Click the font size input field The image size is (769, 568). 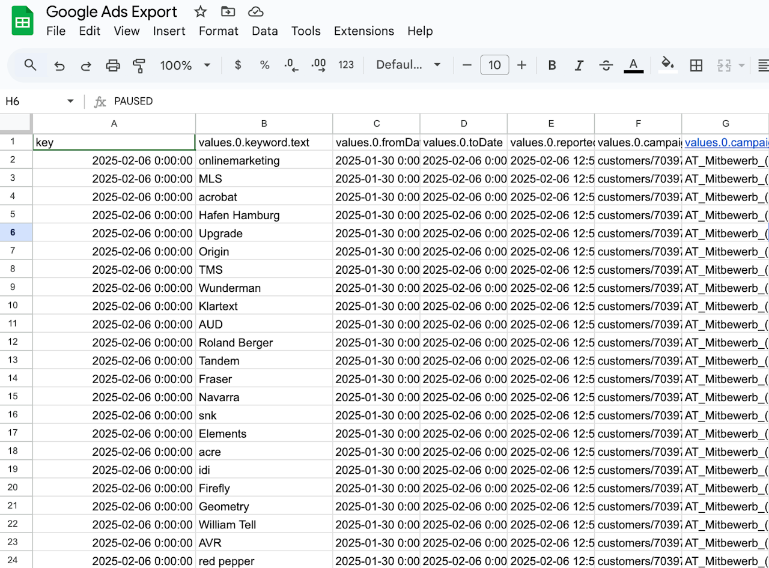(x=494, y=65)
